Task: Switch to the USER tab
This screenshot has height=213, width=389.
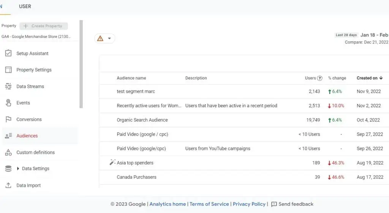Action: (x=25, y=6)
